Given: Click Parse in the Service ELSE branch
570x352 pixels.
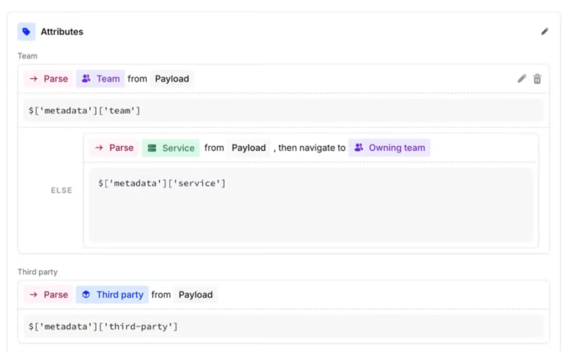Looking at the screenshot, I should click(121, 148).
